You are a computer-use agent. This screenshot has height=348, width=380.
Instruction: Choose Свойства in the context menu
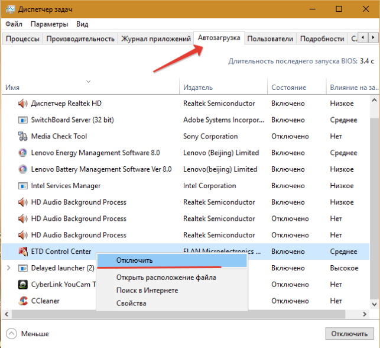pos(131,304)
